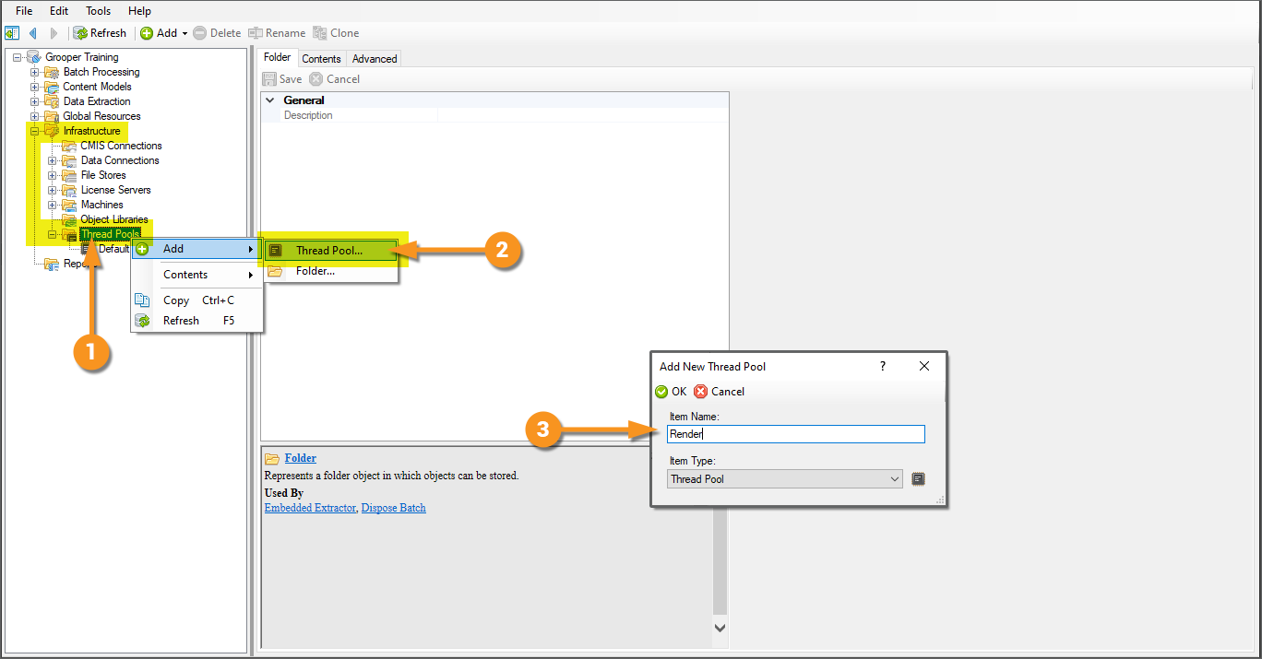Click the dialog help question mark

click(x=883, y=366)
